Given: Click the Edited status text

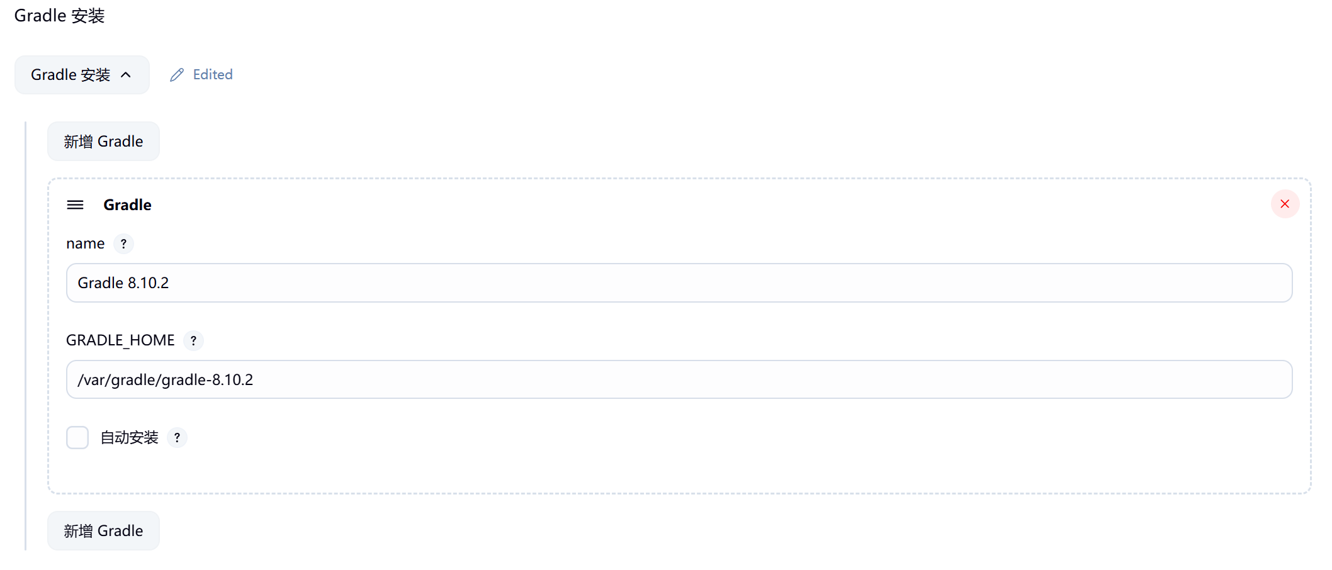Looking at the screenshot, I should click(x=213, y=75).
